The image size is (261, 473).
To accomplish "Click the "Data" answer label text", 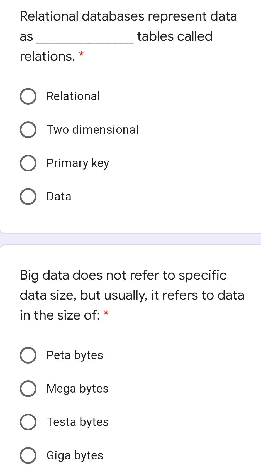I will coord(59,197).
